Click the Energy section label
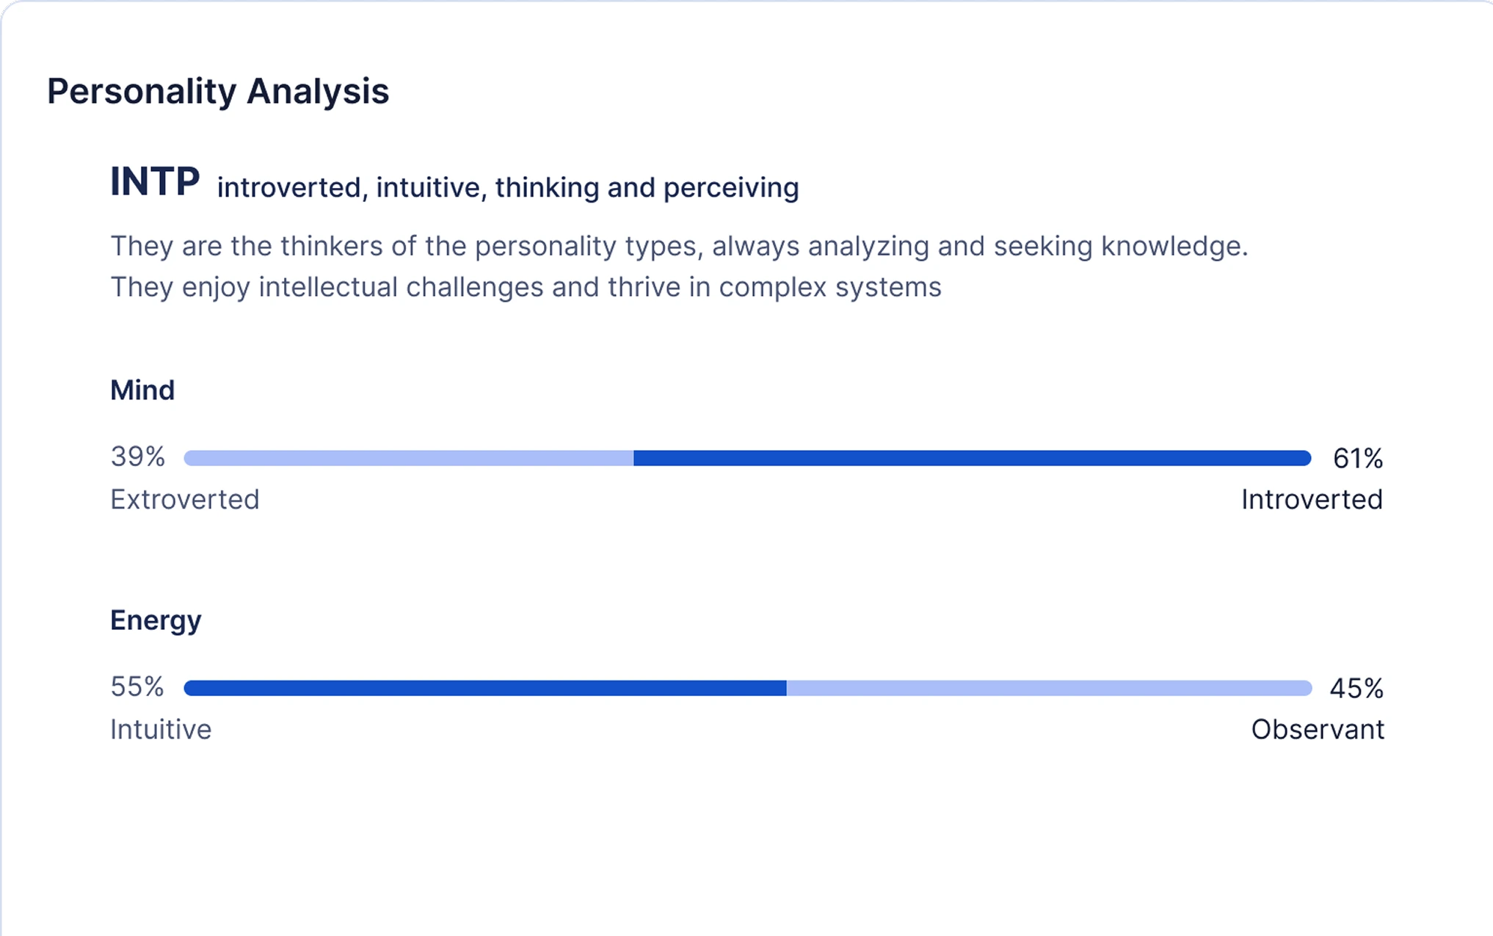The height and width of the screenshot is (936, 1493). 156,621
